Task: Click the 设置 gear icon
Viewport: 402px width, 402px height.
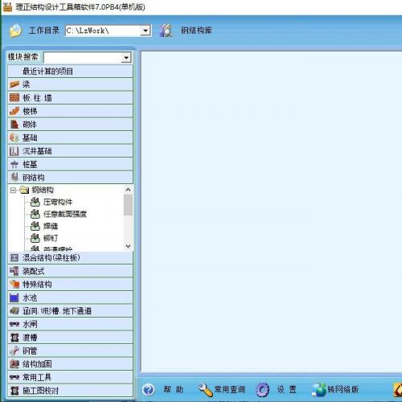Action: tap(263, 390)
